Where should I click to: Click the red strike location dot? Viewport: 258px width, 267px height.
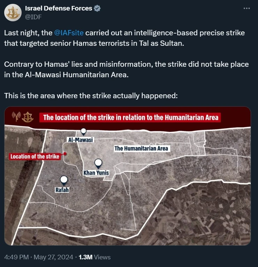(x=65, y=153)
